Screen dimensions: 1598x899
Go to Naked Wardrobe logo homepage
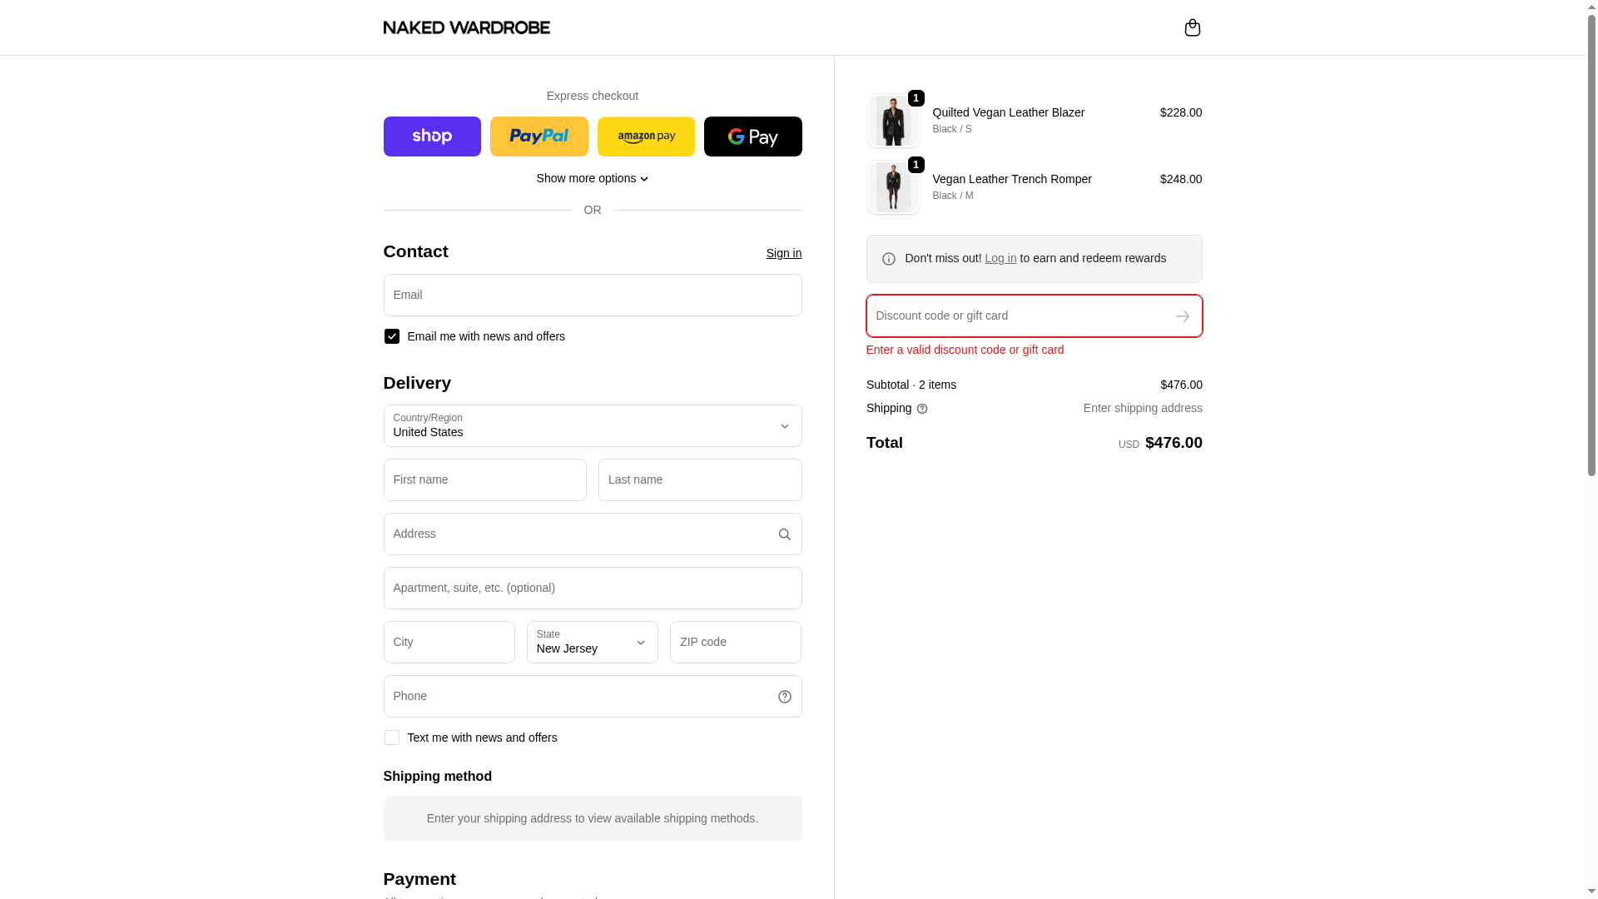pos(466,27)
